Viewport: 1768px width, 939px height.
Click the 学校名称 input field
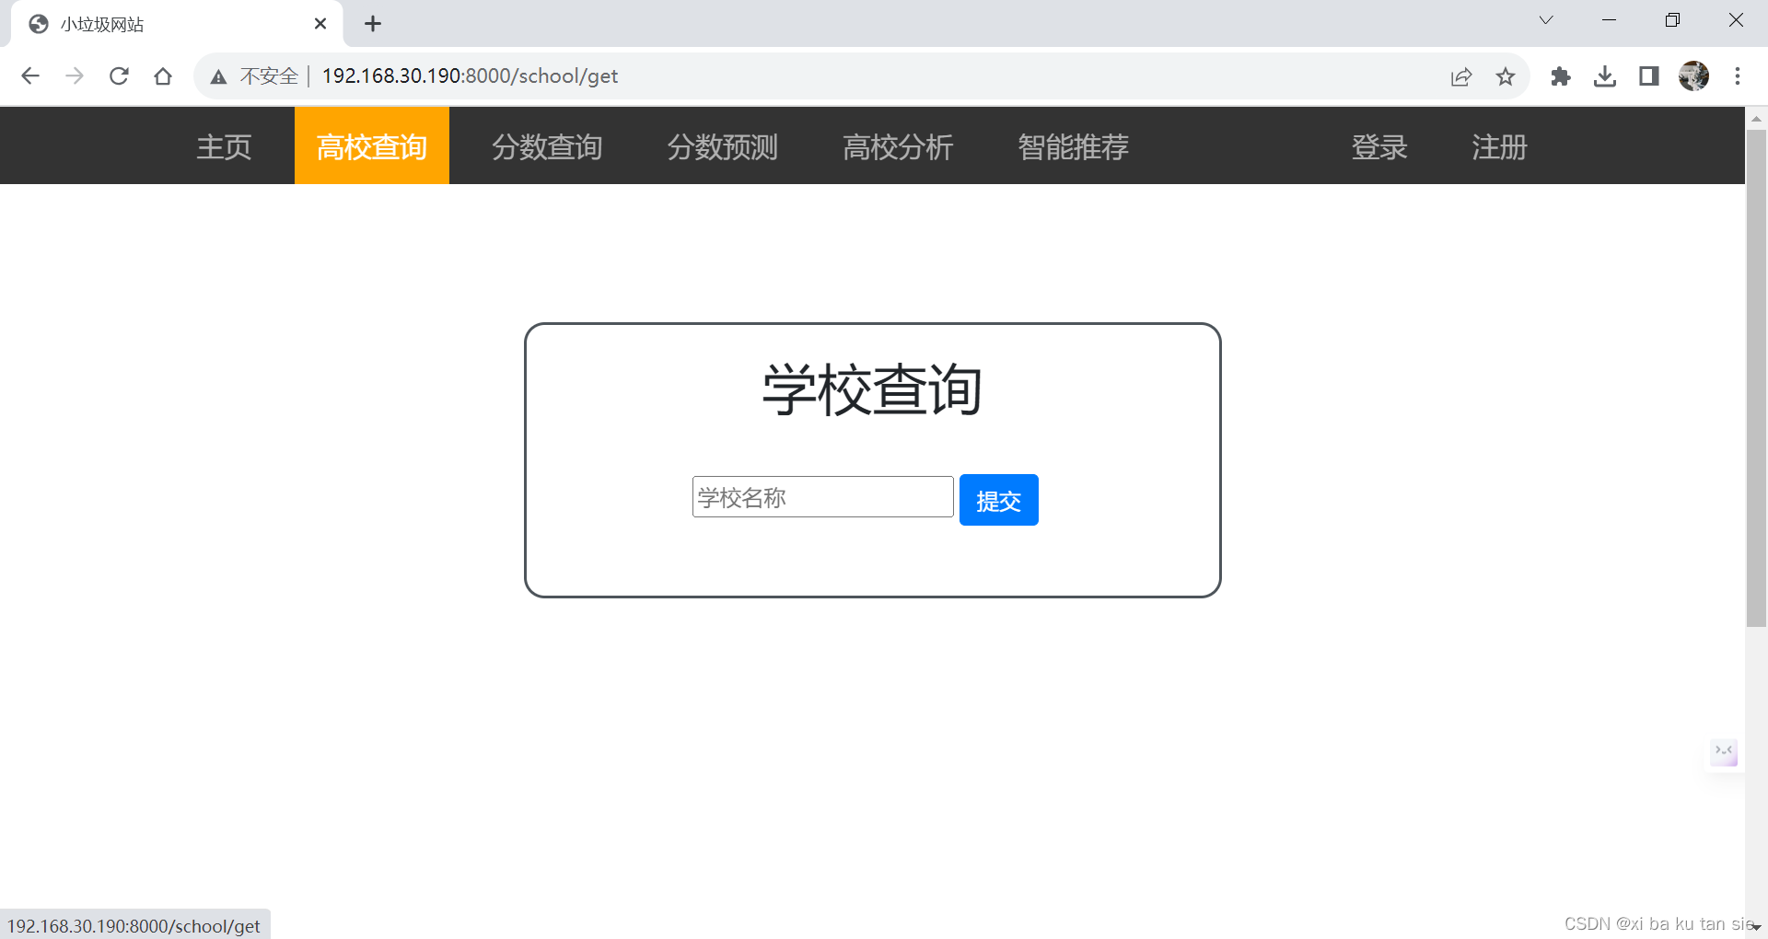click(822, 497)
